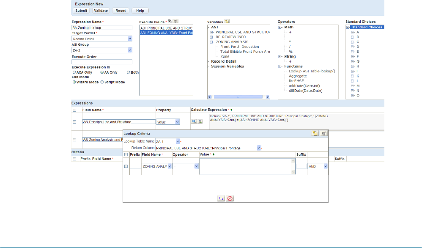The height and width of the screenshot is (248, 422).
Task: Select Lookup ASI Table-lookup() function
Action: tap(312, 71)
